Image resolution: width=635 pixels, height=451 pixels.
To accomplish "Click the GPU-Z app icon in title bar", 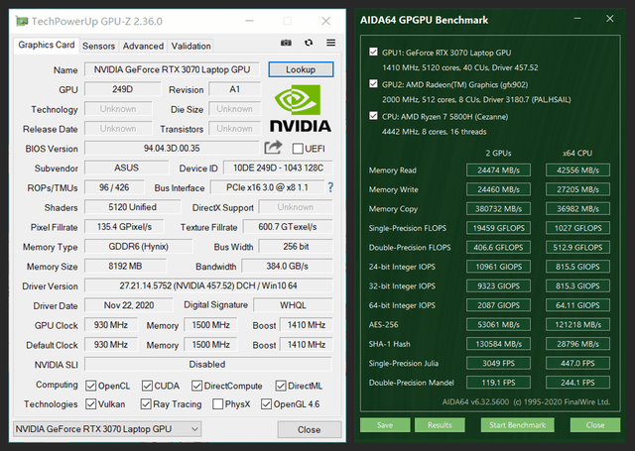I will click(22, 21).
